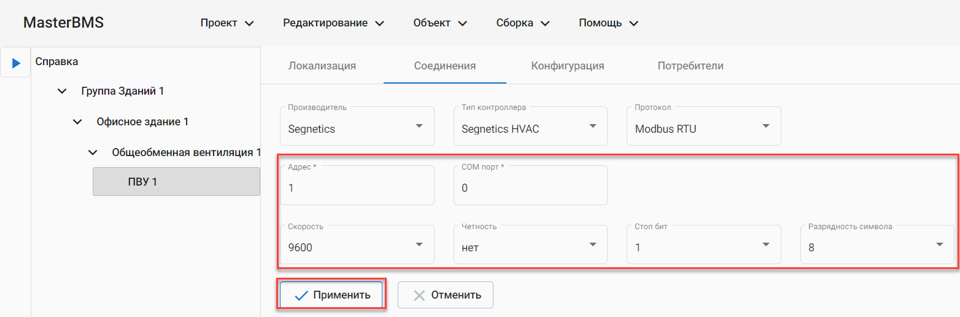This screenshot has width=960, height=317.
Task: Collapse Общеобменная вентиляция 1 chevron
Action: point(92,152)
